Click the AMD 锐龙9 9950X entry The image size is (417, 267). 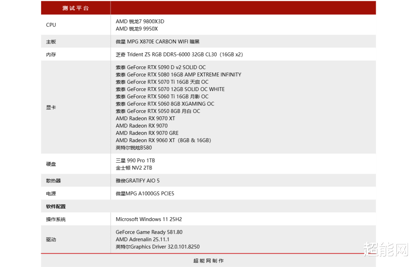point(137,29)
